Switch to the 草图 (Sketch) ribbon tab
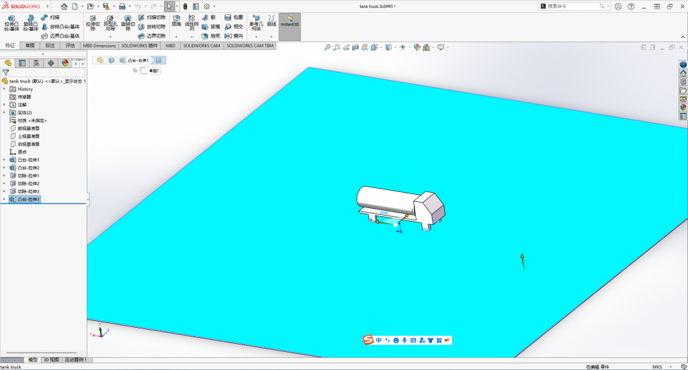This screenshot has height=370, width=688. tap(30, 46)
